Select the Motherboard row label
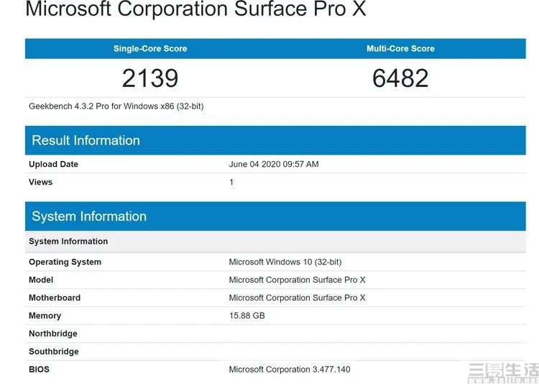The image size is (539, 384). (55, 298)
